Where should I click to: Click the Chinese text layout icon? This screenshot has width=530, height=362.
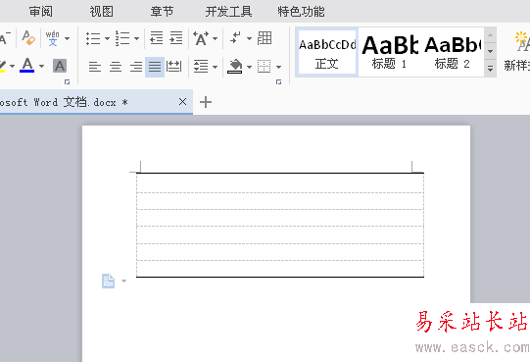tap(201, 38)
